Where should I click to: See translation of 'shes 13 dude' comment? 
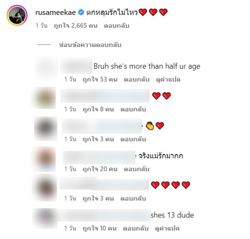pyautogui.click(x=167, y=228)
